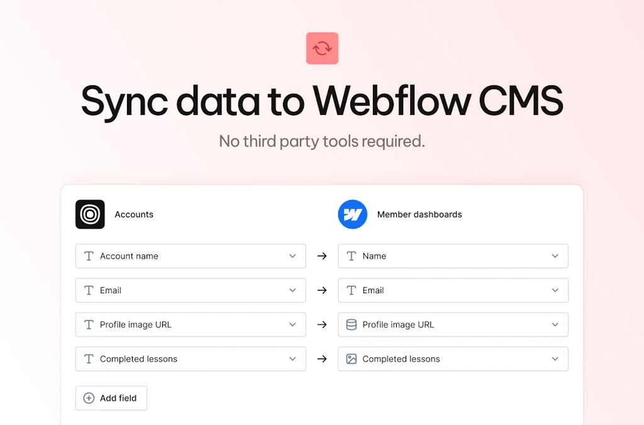Click the text type icon beside Account name
644x425 pixels.
tap(89, 256)
